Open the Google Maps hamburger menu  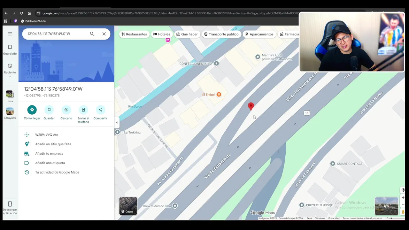(x=10, y=34)
